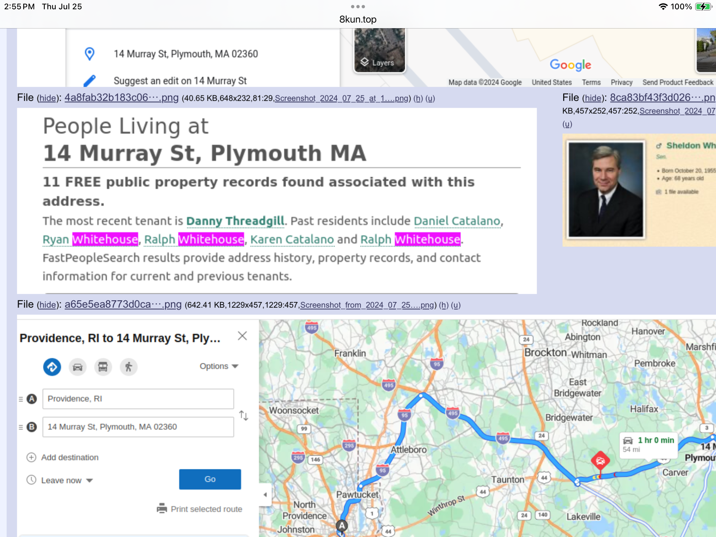The image size is (716, 537).
Task: Tap the 8kun.top address bar
Action: pyautogui.click(x=358, y=19)
